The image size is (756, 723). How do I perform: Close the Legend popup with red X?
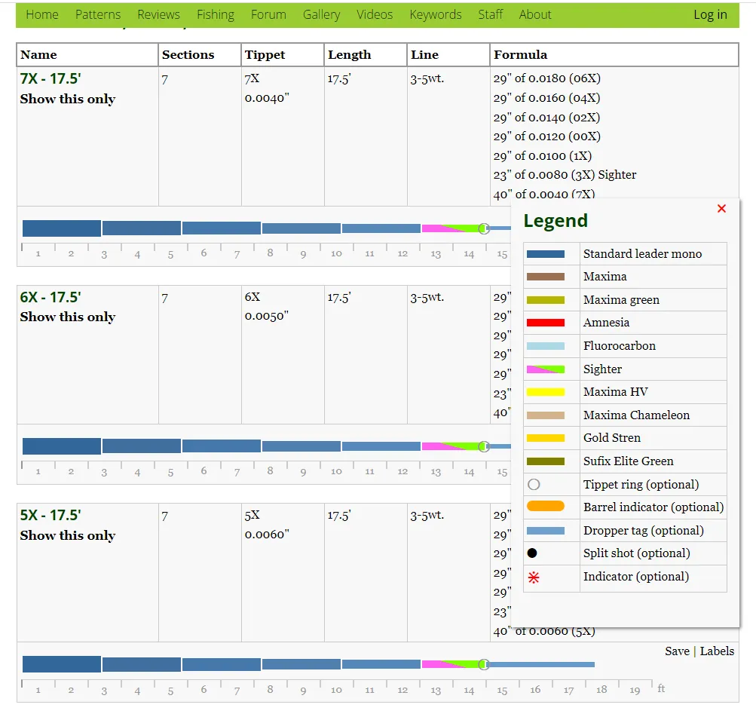click(721, 208)
